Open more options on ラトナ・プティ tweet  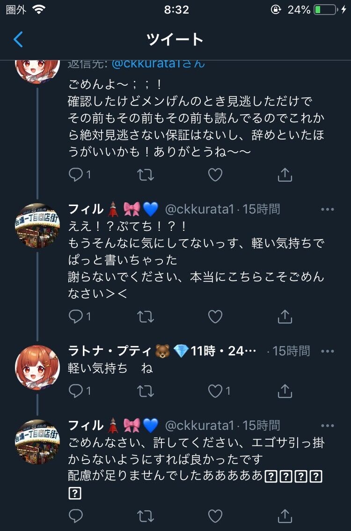click(328, 351)
